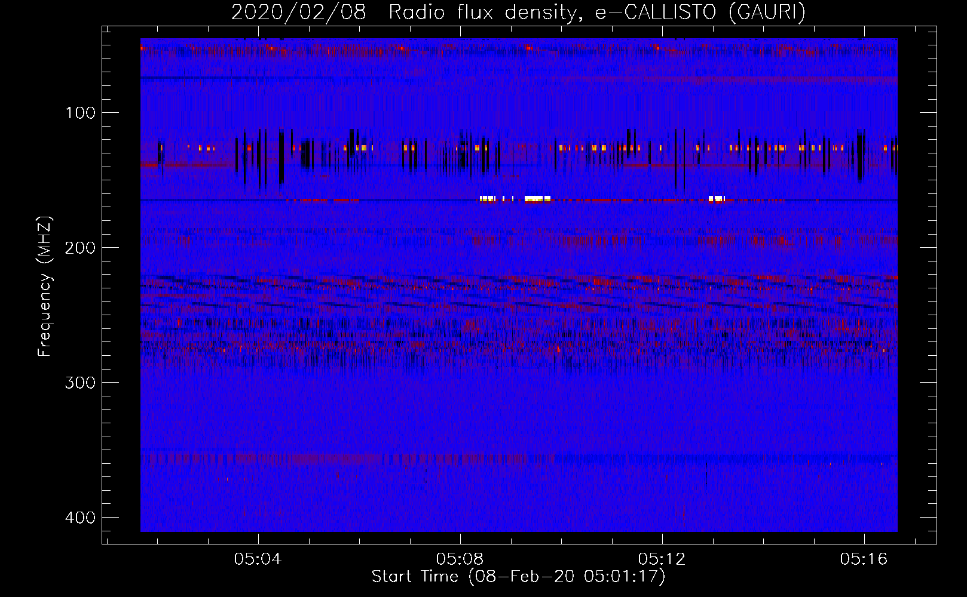Image resolution: width=967 pixels, height=597 pixels.
Task: Click the '100' frequency tick label
Action: (x=80, y=113)
